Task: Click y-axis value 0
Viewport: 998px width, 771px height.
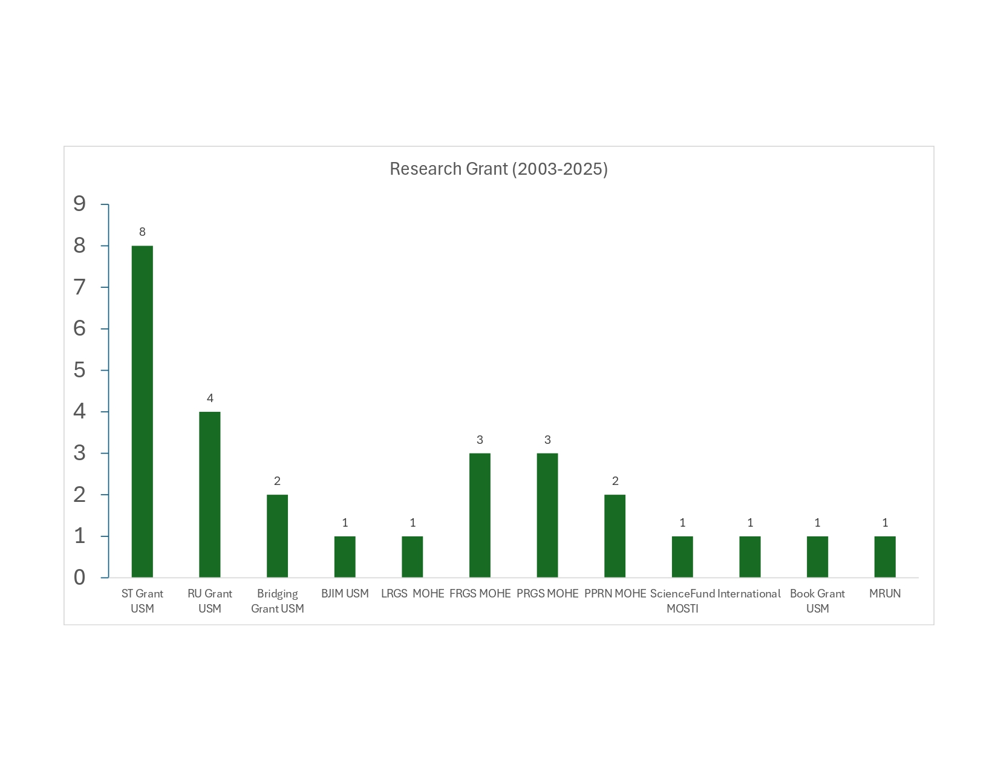Action: pos(80,577)
